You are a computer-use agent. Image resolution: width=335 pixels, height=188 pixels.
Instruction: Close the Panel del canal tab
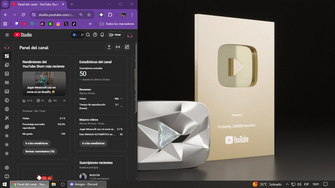[63, 4]
